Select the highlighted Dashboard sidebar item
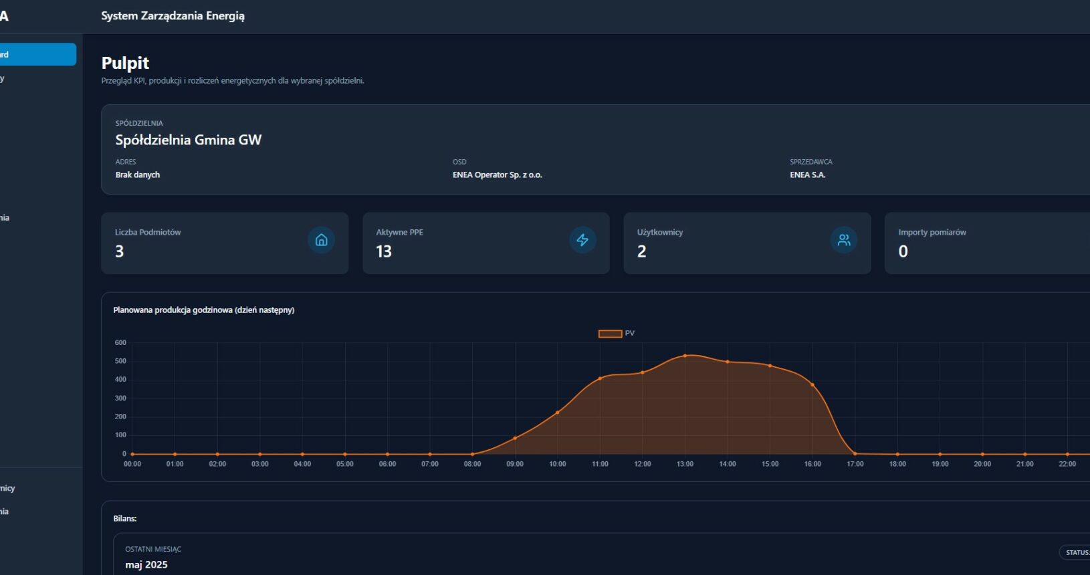This screenshot has height=575, width=1090. pyautogui.click(x=37, y=55)
